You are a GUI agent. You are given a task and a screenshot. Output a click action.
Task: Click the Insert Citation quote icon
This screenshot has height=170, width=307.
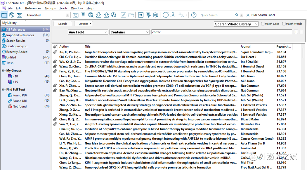(x=141, y=15)
